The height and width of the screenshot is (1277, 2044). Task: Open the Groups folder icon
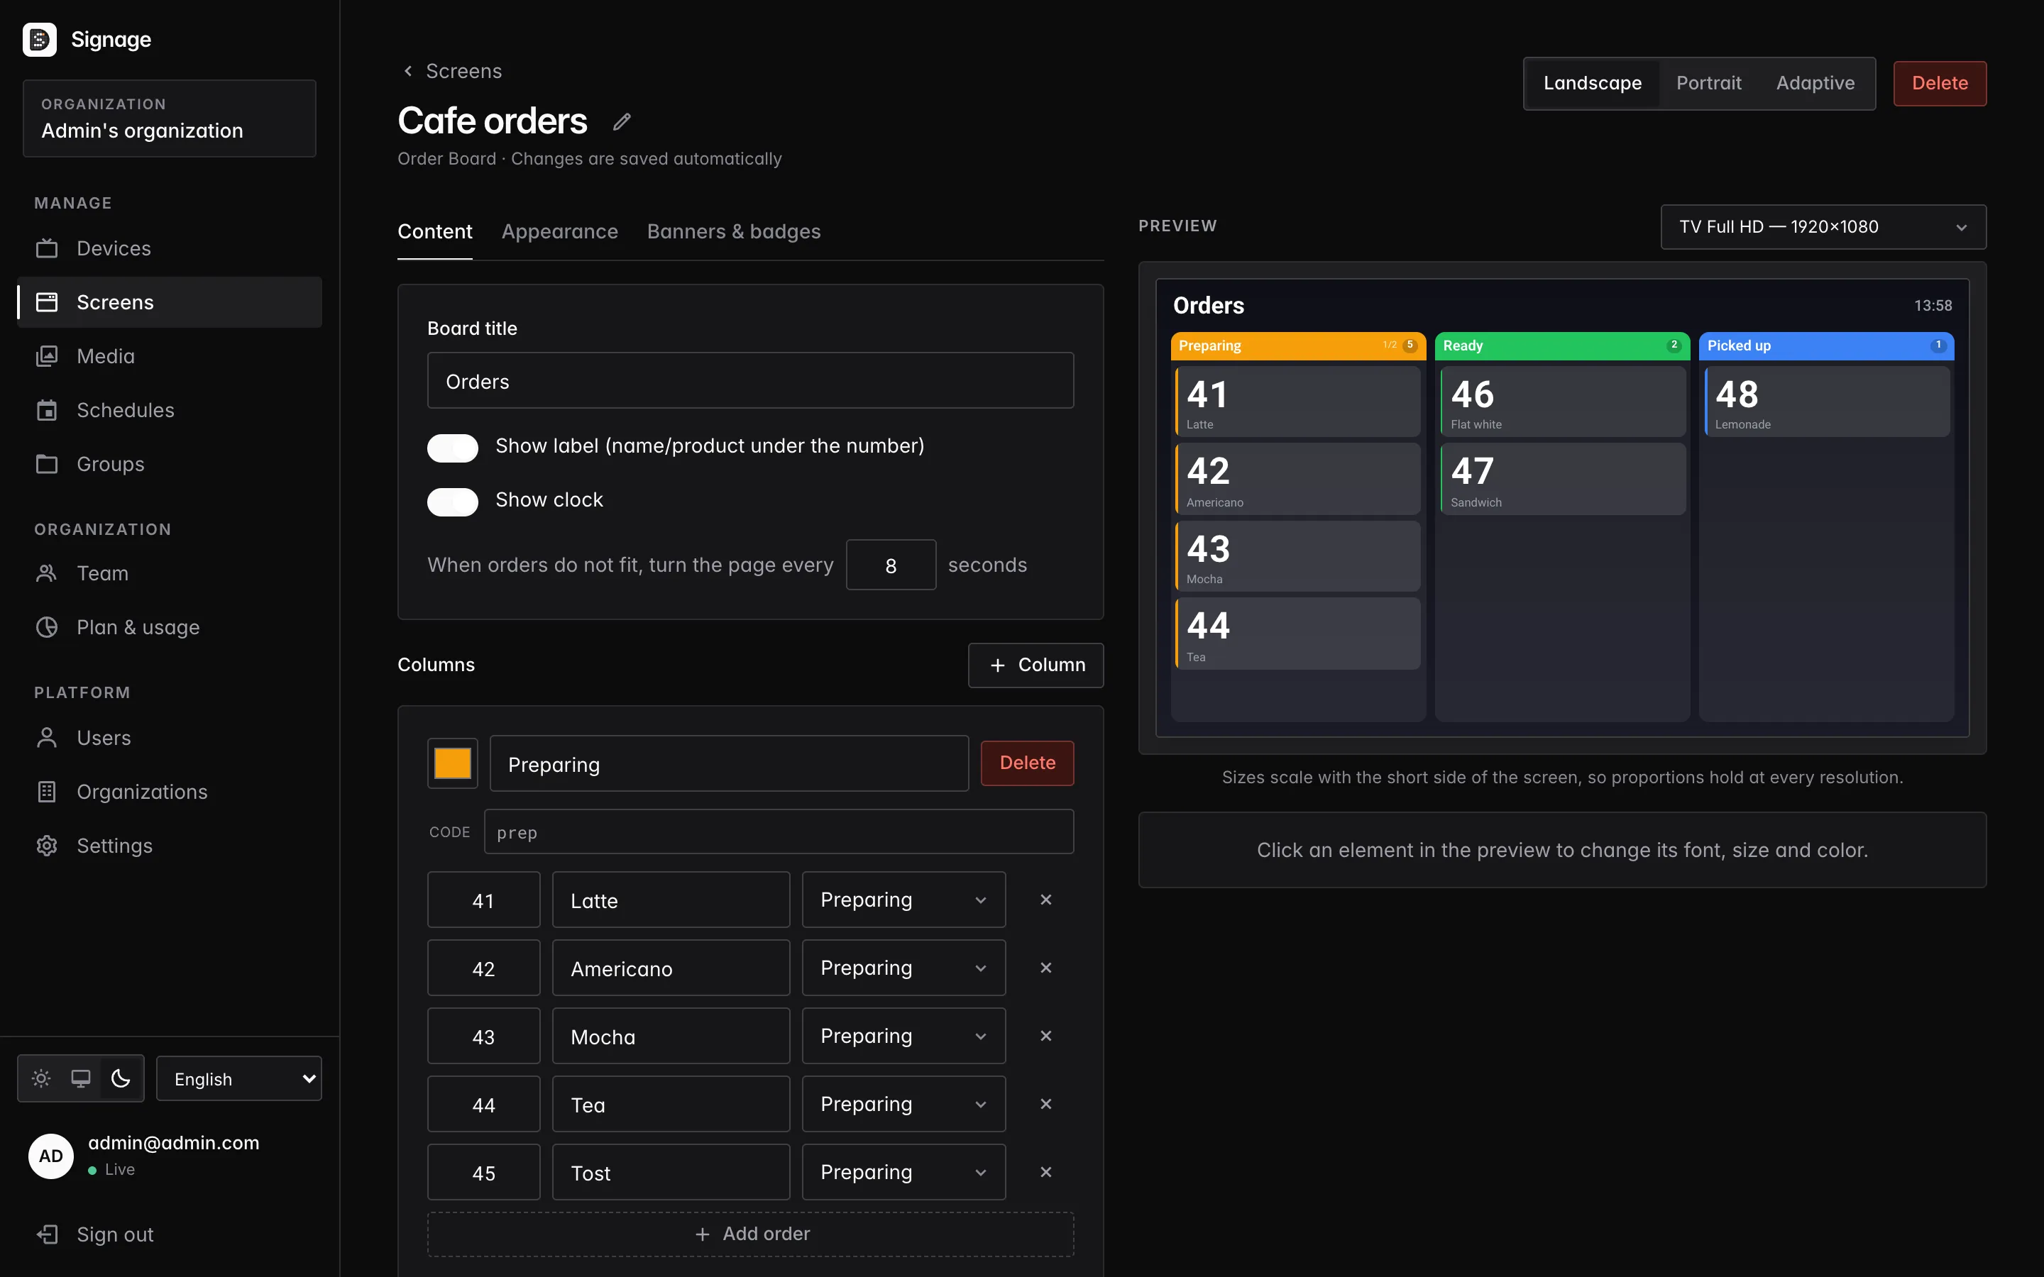tap(46, 465)
